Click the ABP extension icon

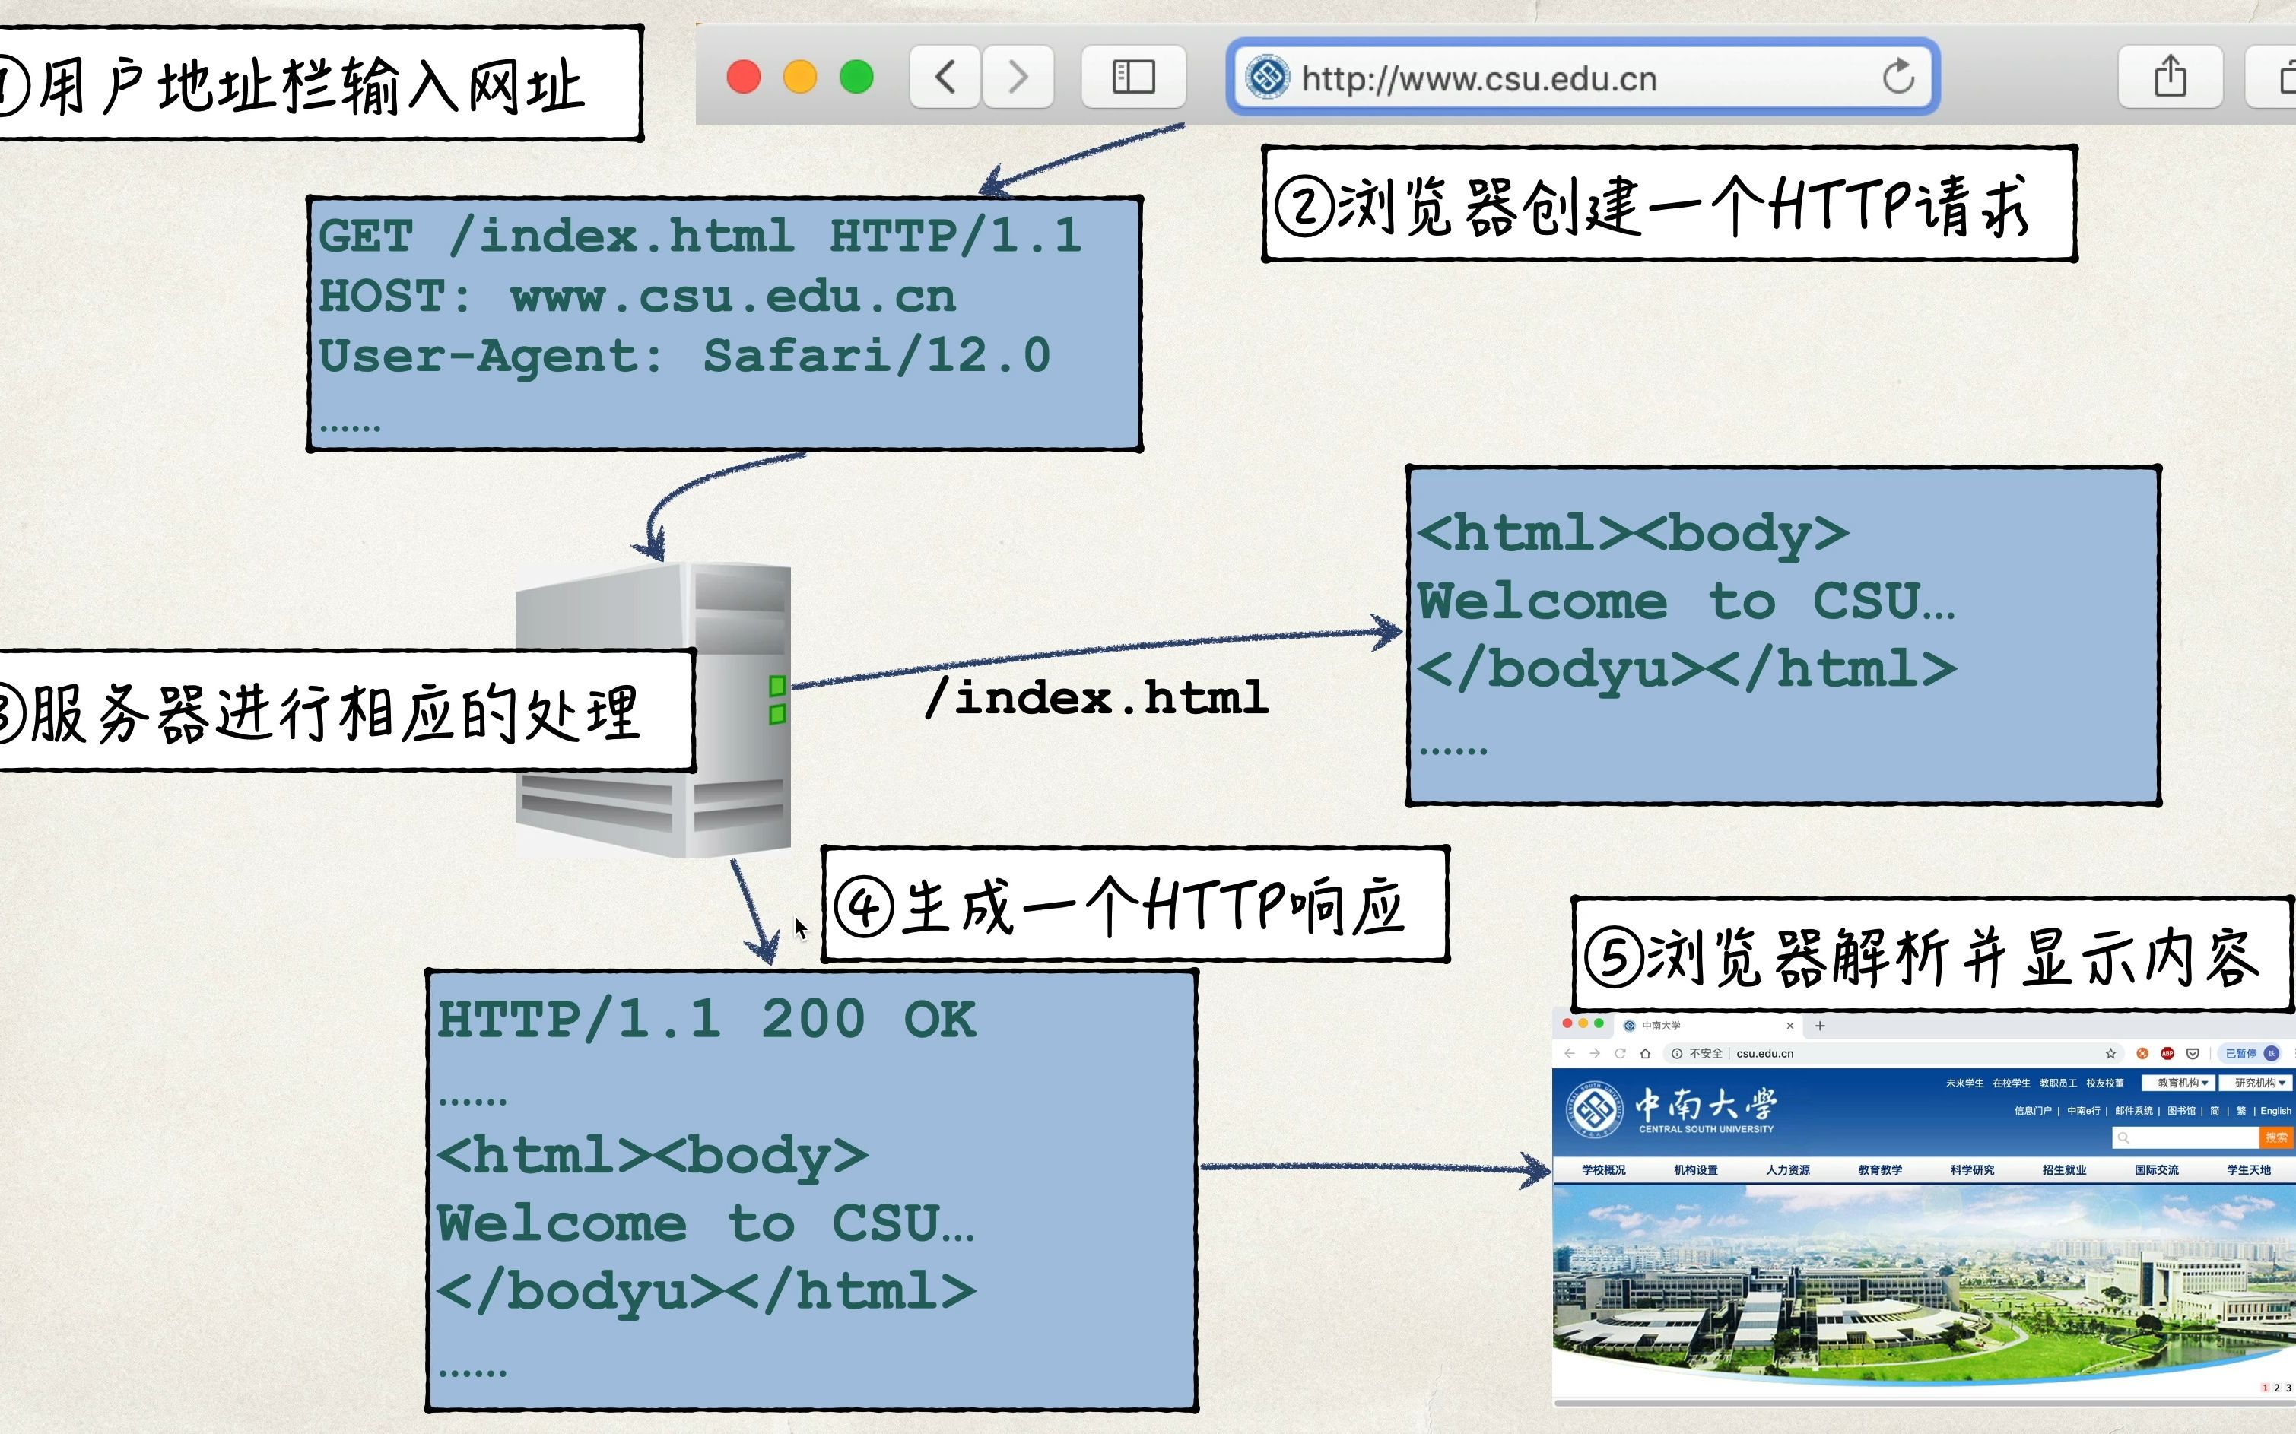2167,1053
